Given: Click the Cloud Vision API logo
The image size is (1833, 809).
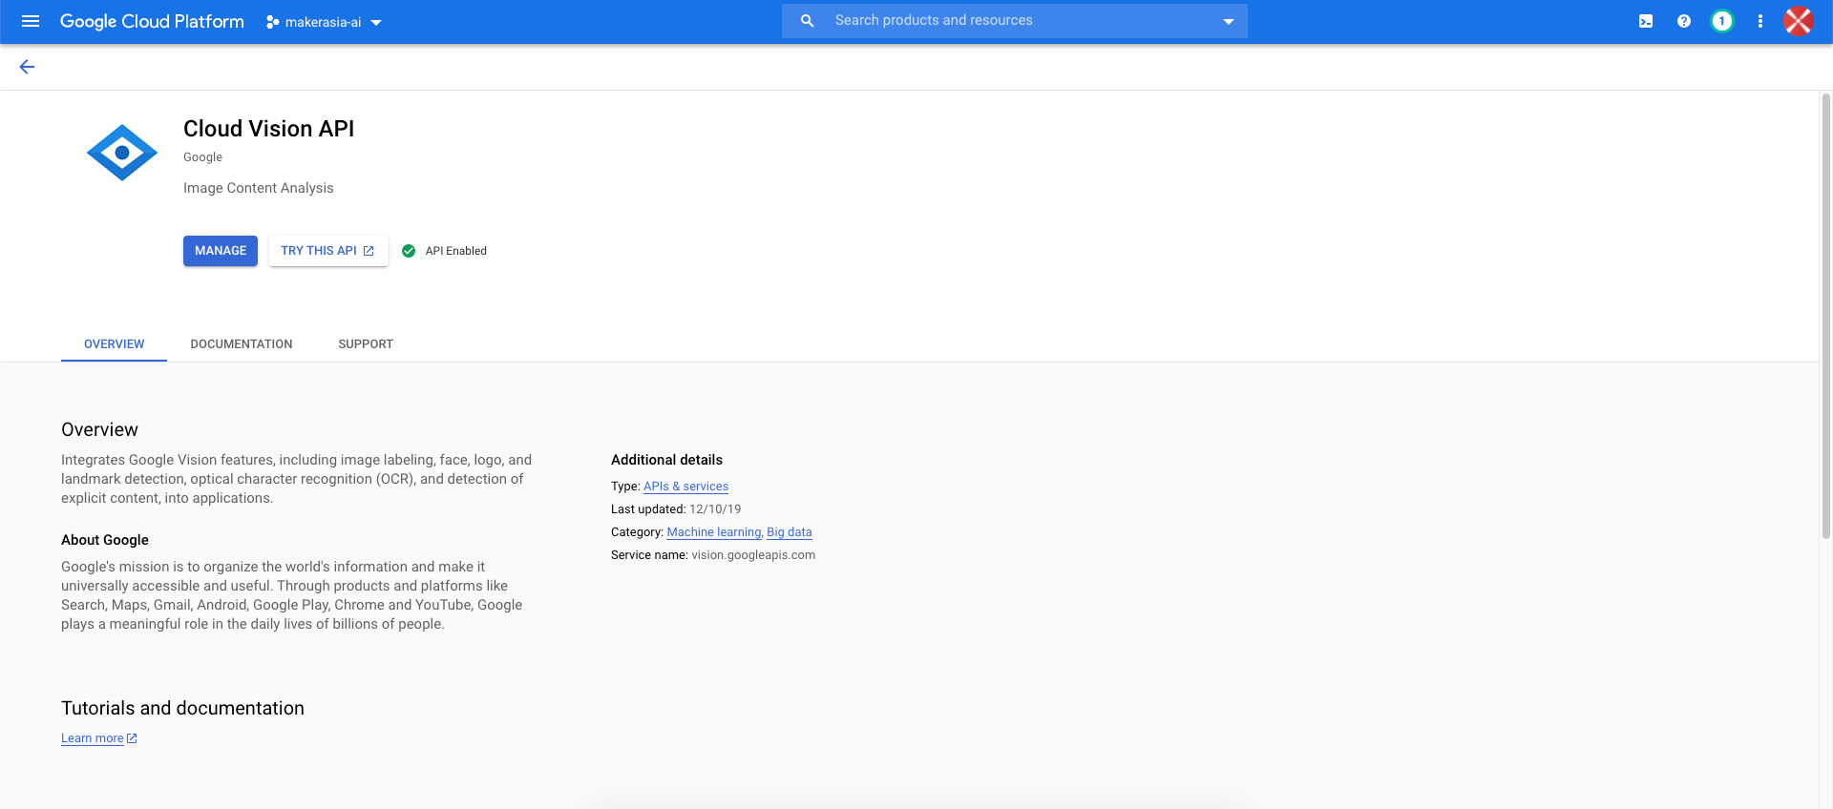Looking at the screenshot, I should (122, 153).
